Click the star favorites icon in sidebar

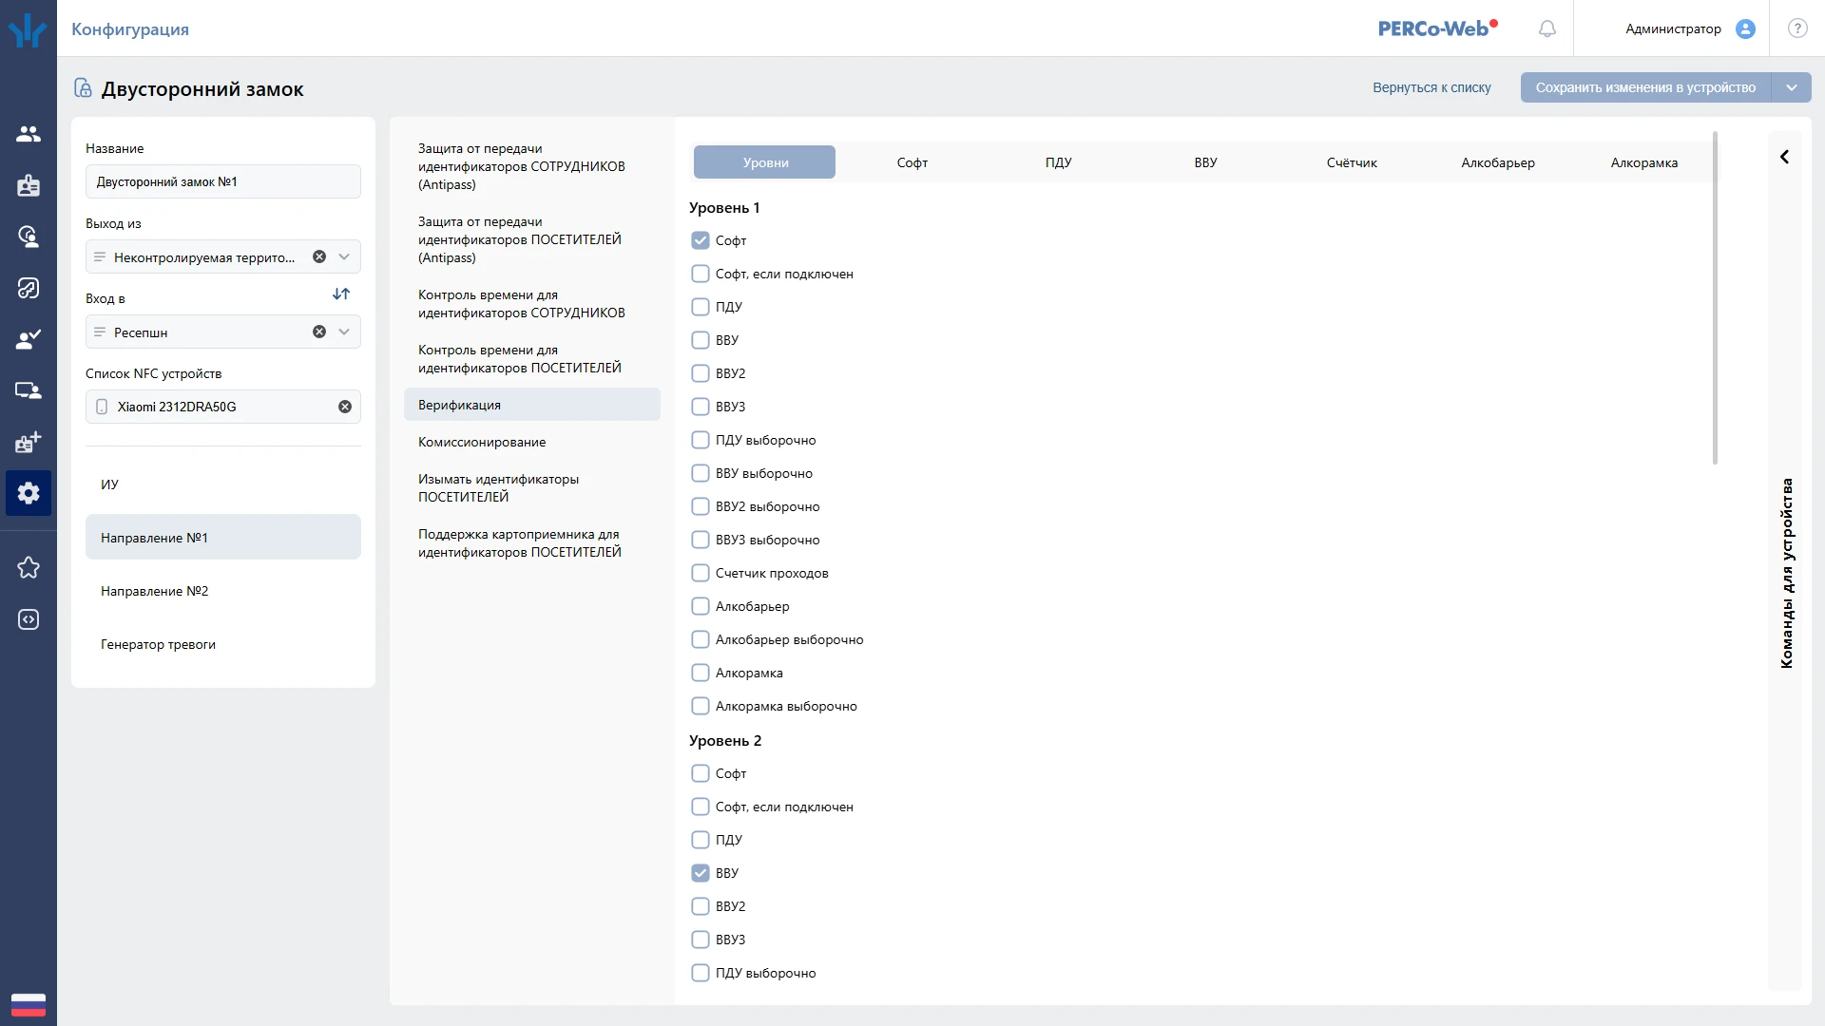[x=29, y=568]
